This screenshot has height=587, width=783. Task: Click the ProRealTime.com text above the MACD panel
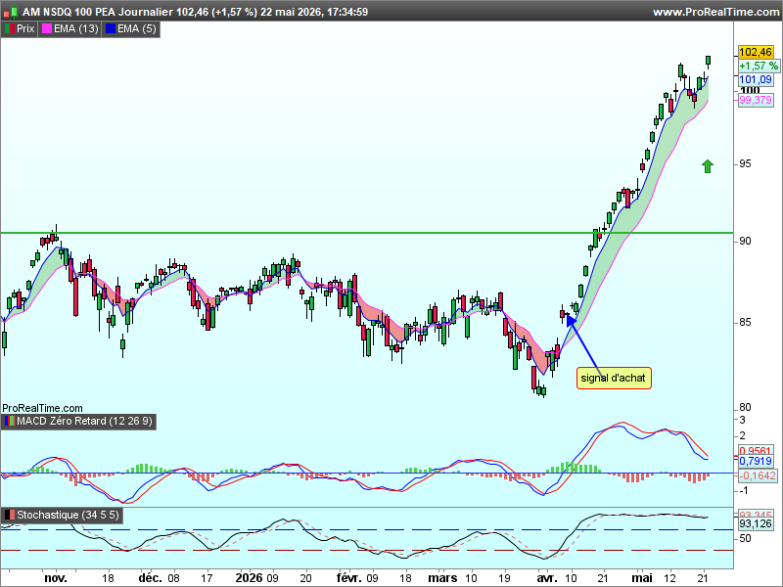point(42,408)
